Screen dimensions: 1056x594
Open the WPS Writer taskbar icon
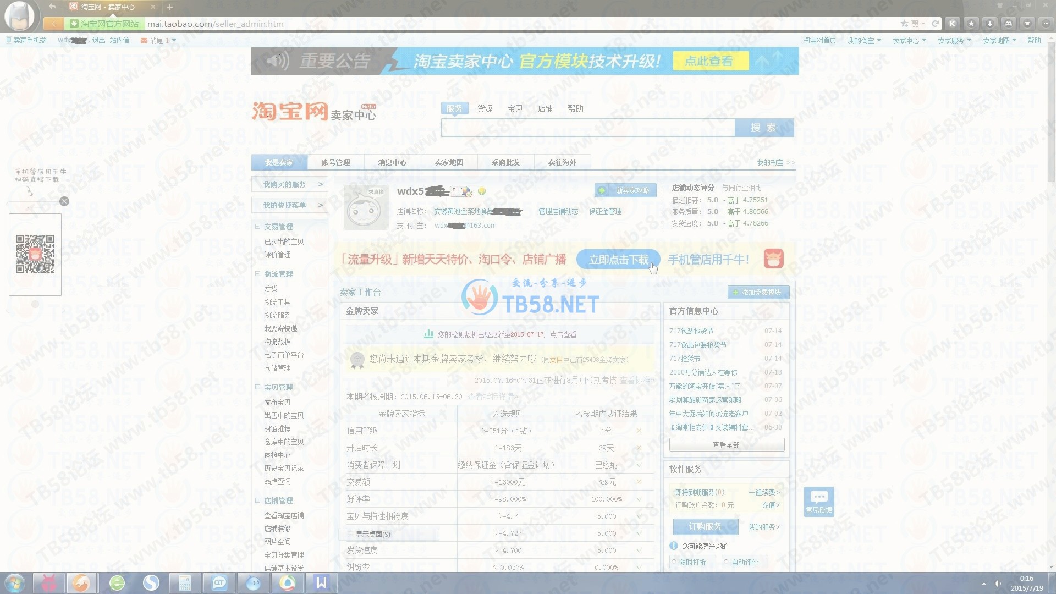(321, 583)
